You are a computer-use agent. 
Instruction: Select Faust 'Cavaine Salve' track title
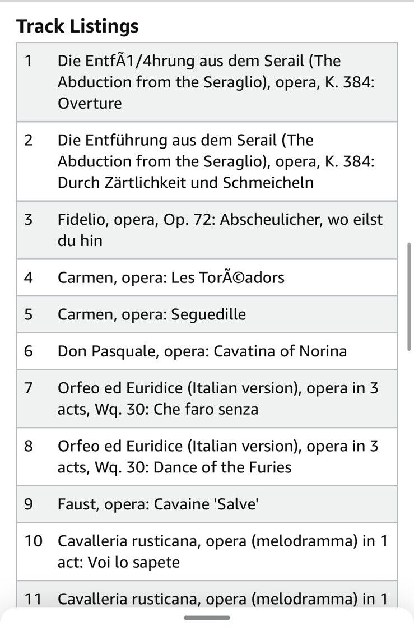coord(158,504)
